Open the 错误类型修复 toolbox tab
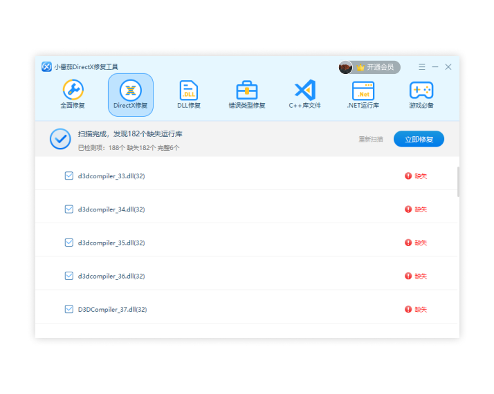Viewport: 494px width, 394px height. click(x=247, y=95)
